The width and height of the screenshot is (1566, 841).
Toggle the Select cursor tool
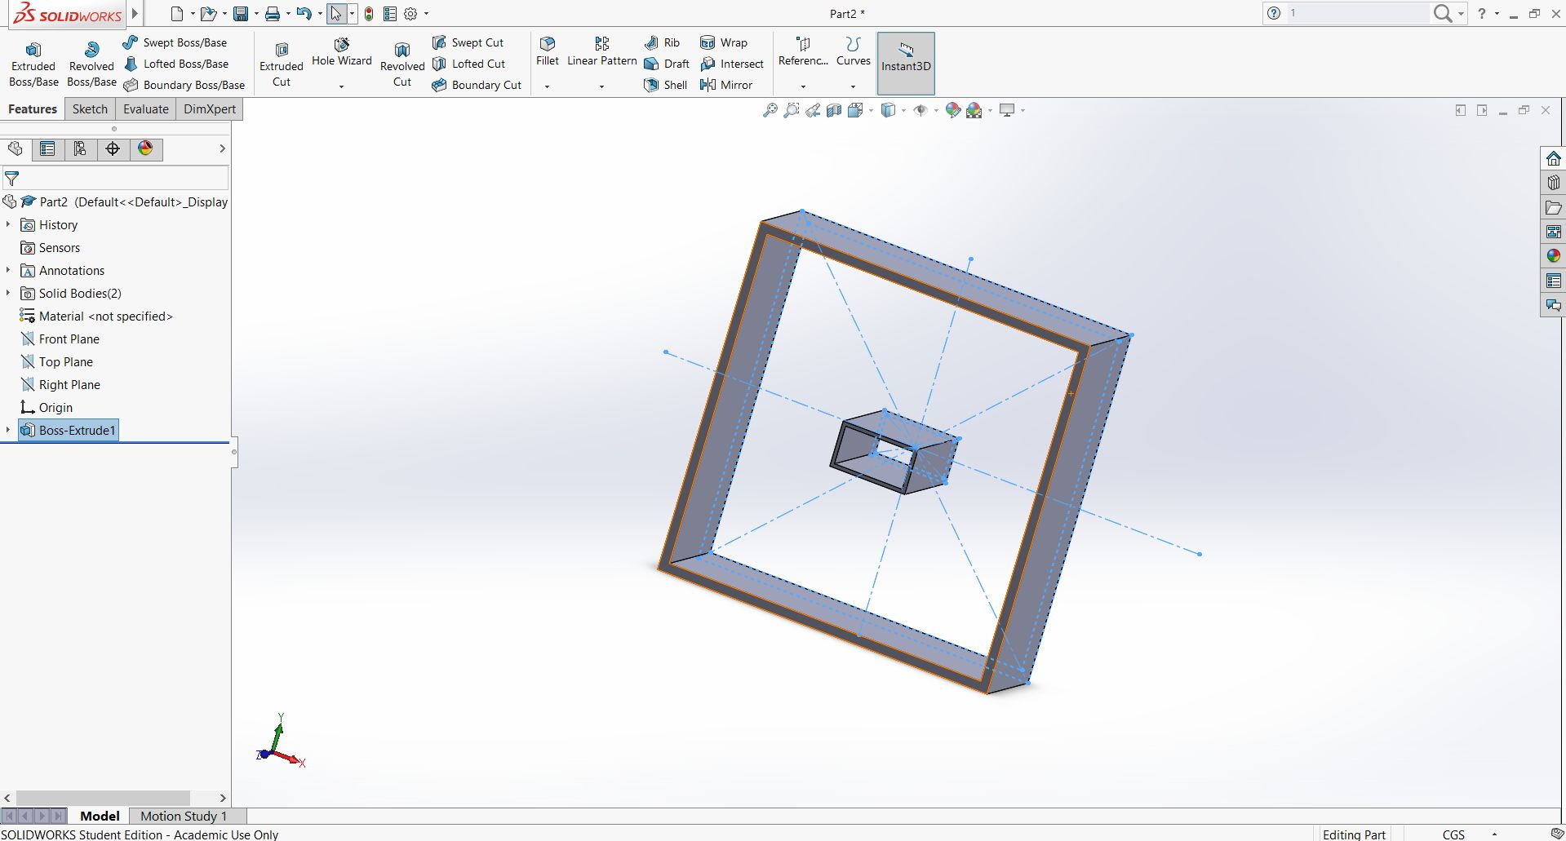[x=336, y=14]
